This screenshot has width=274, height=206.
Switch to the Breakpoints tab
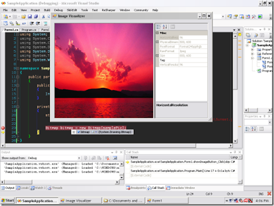click(136, 188)
